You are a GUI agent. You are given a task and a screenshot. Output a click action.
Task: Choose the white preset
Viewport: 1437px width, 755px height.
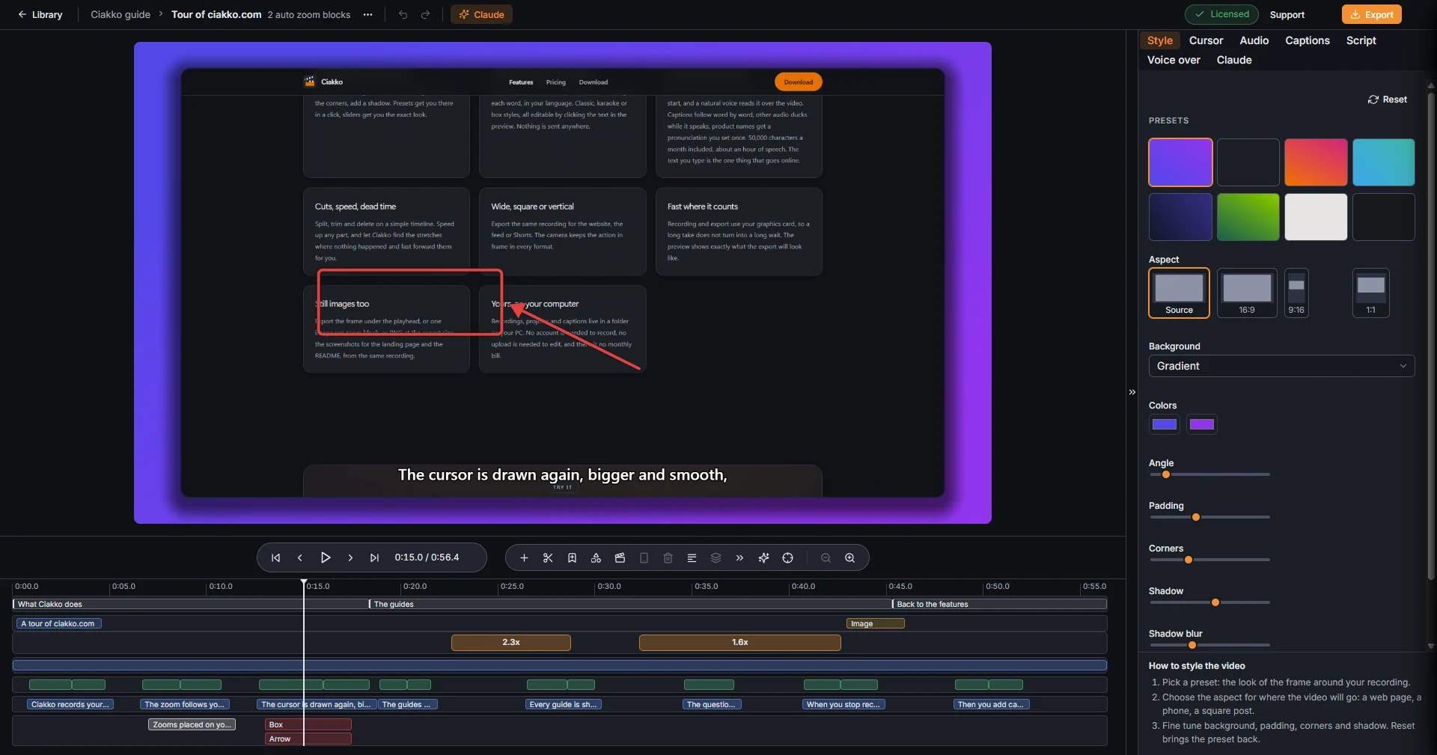[x=1316, y=217]
